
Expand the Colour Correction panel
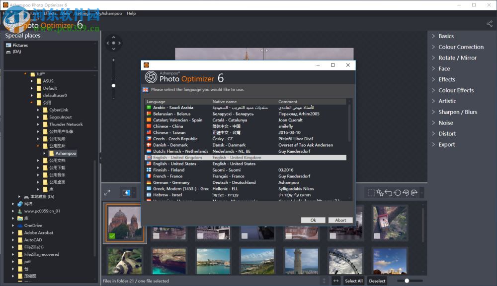pyautogui.click(x=460, y=47)
